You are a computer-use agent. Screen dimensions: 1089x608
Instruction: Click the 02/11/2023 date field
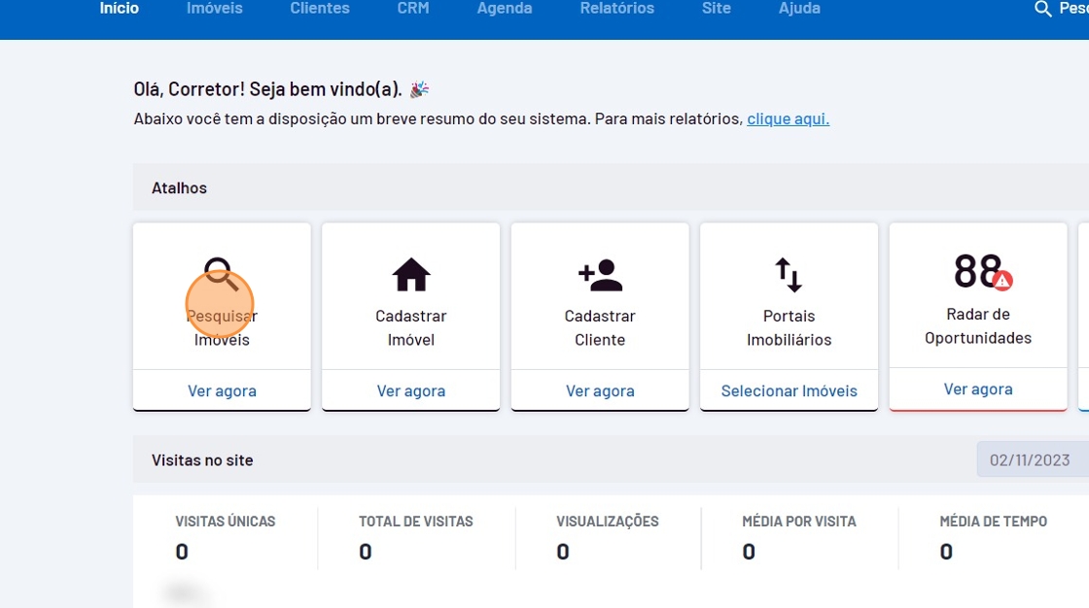[x=1031, y=460]
